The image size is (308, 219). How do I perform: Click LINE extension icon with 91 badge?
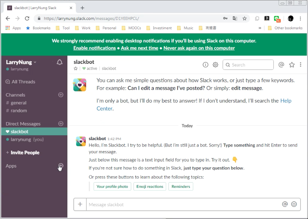277,19
